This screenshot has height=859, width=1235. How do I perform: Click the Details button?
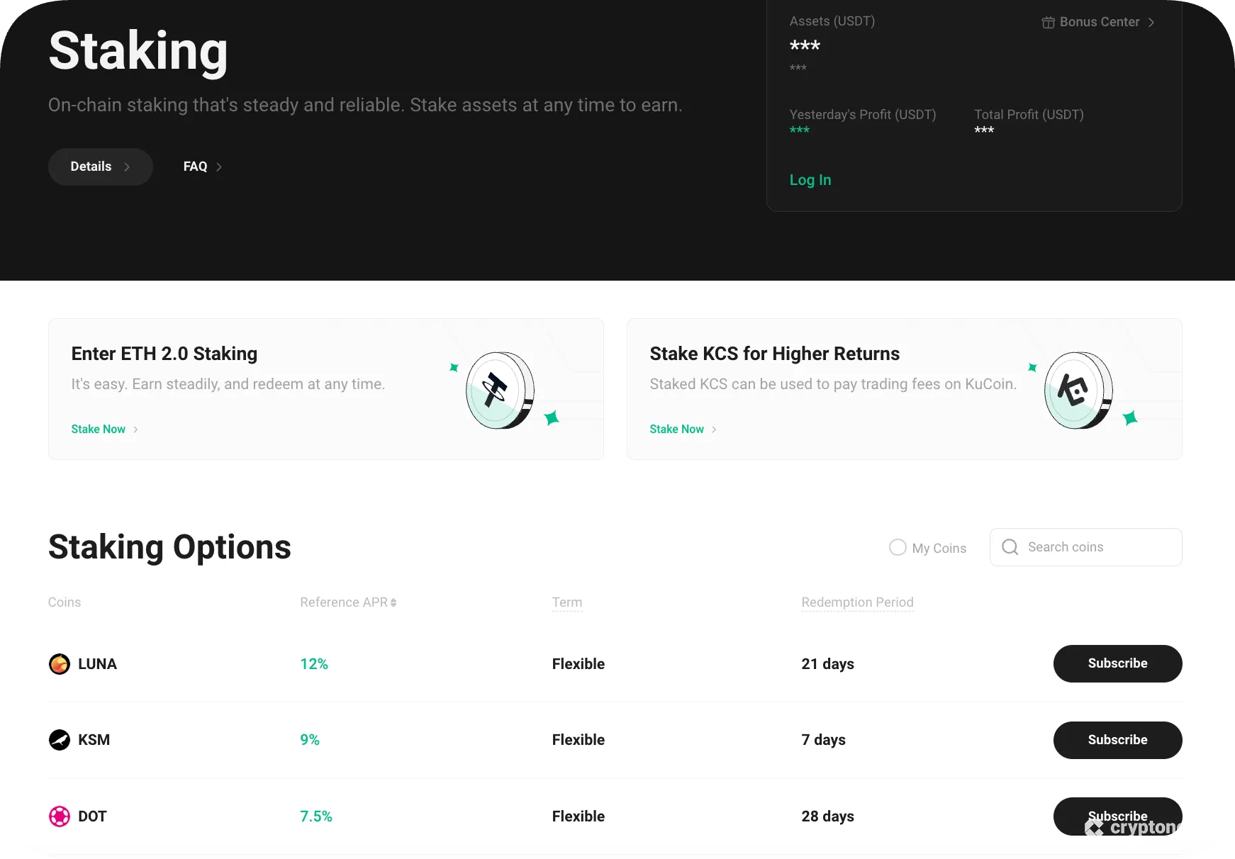[91, 167]
